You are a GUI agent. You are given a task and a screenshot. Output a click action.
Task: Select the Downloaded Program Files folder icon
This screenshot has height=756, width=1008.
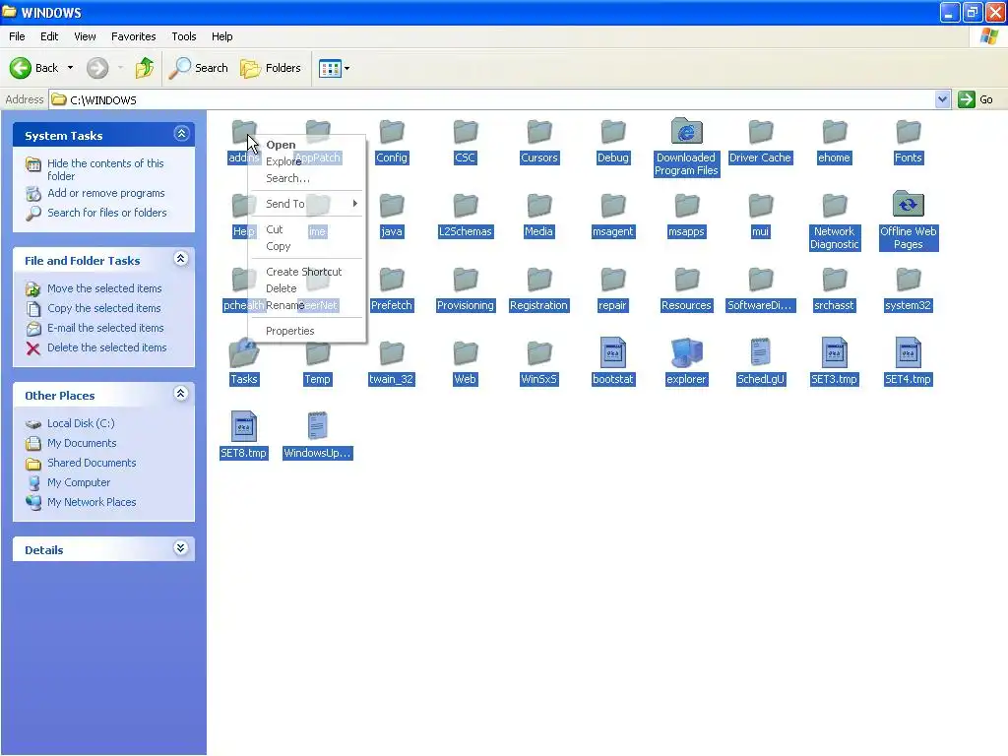click(686, 132)
